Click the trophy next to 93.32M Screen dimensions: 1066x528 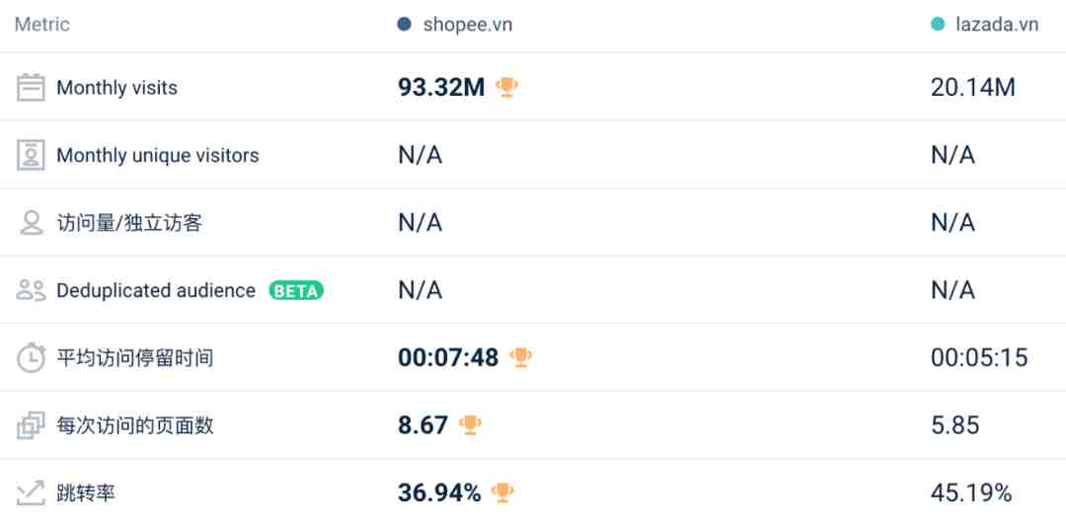[506, 87]
